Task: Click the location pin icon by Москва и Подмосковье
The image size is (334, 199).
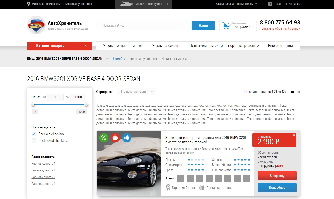Action: (x=28, y=4)
